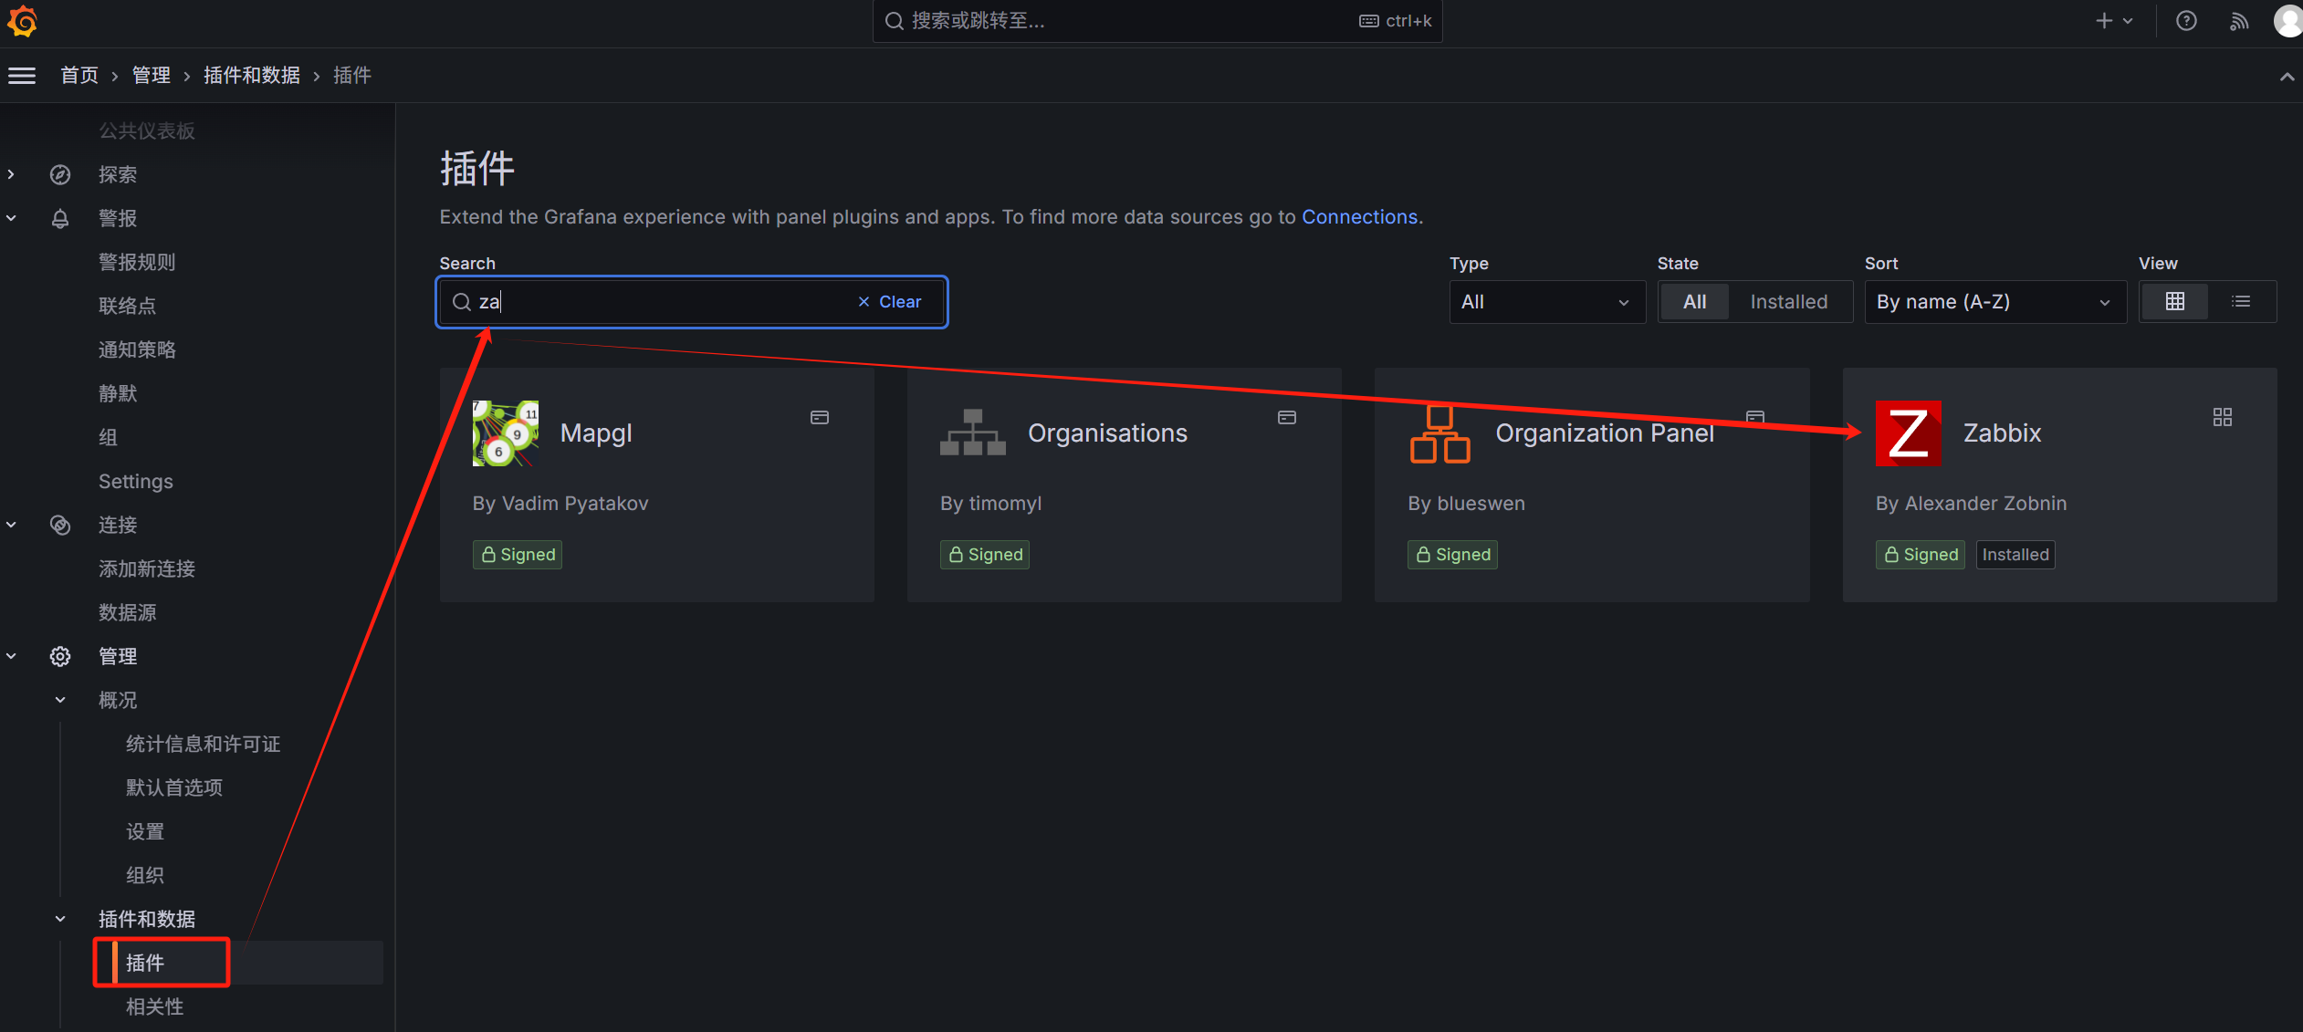Open the Type dropdown
The image size is (2303, 1032).
[1547, 301]
